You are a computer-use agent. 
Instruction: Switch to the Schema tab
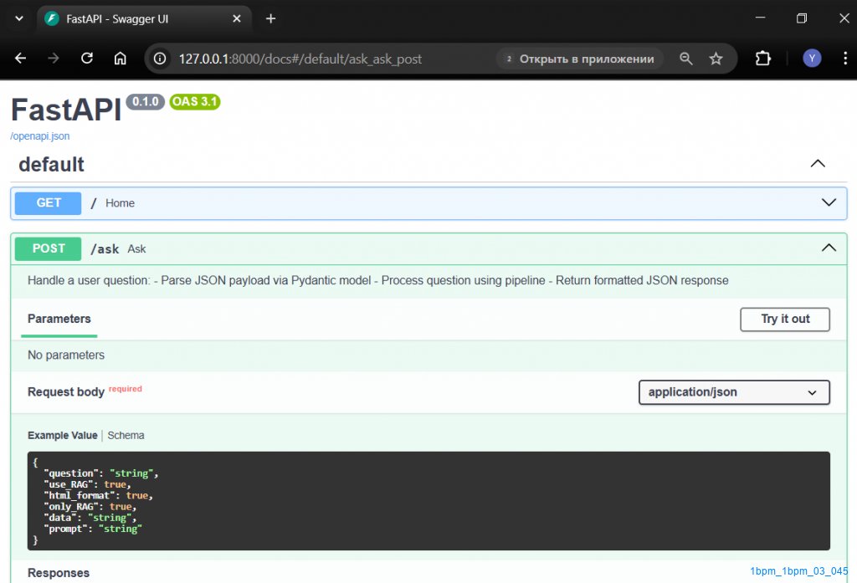(x=126, y=435)
